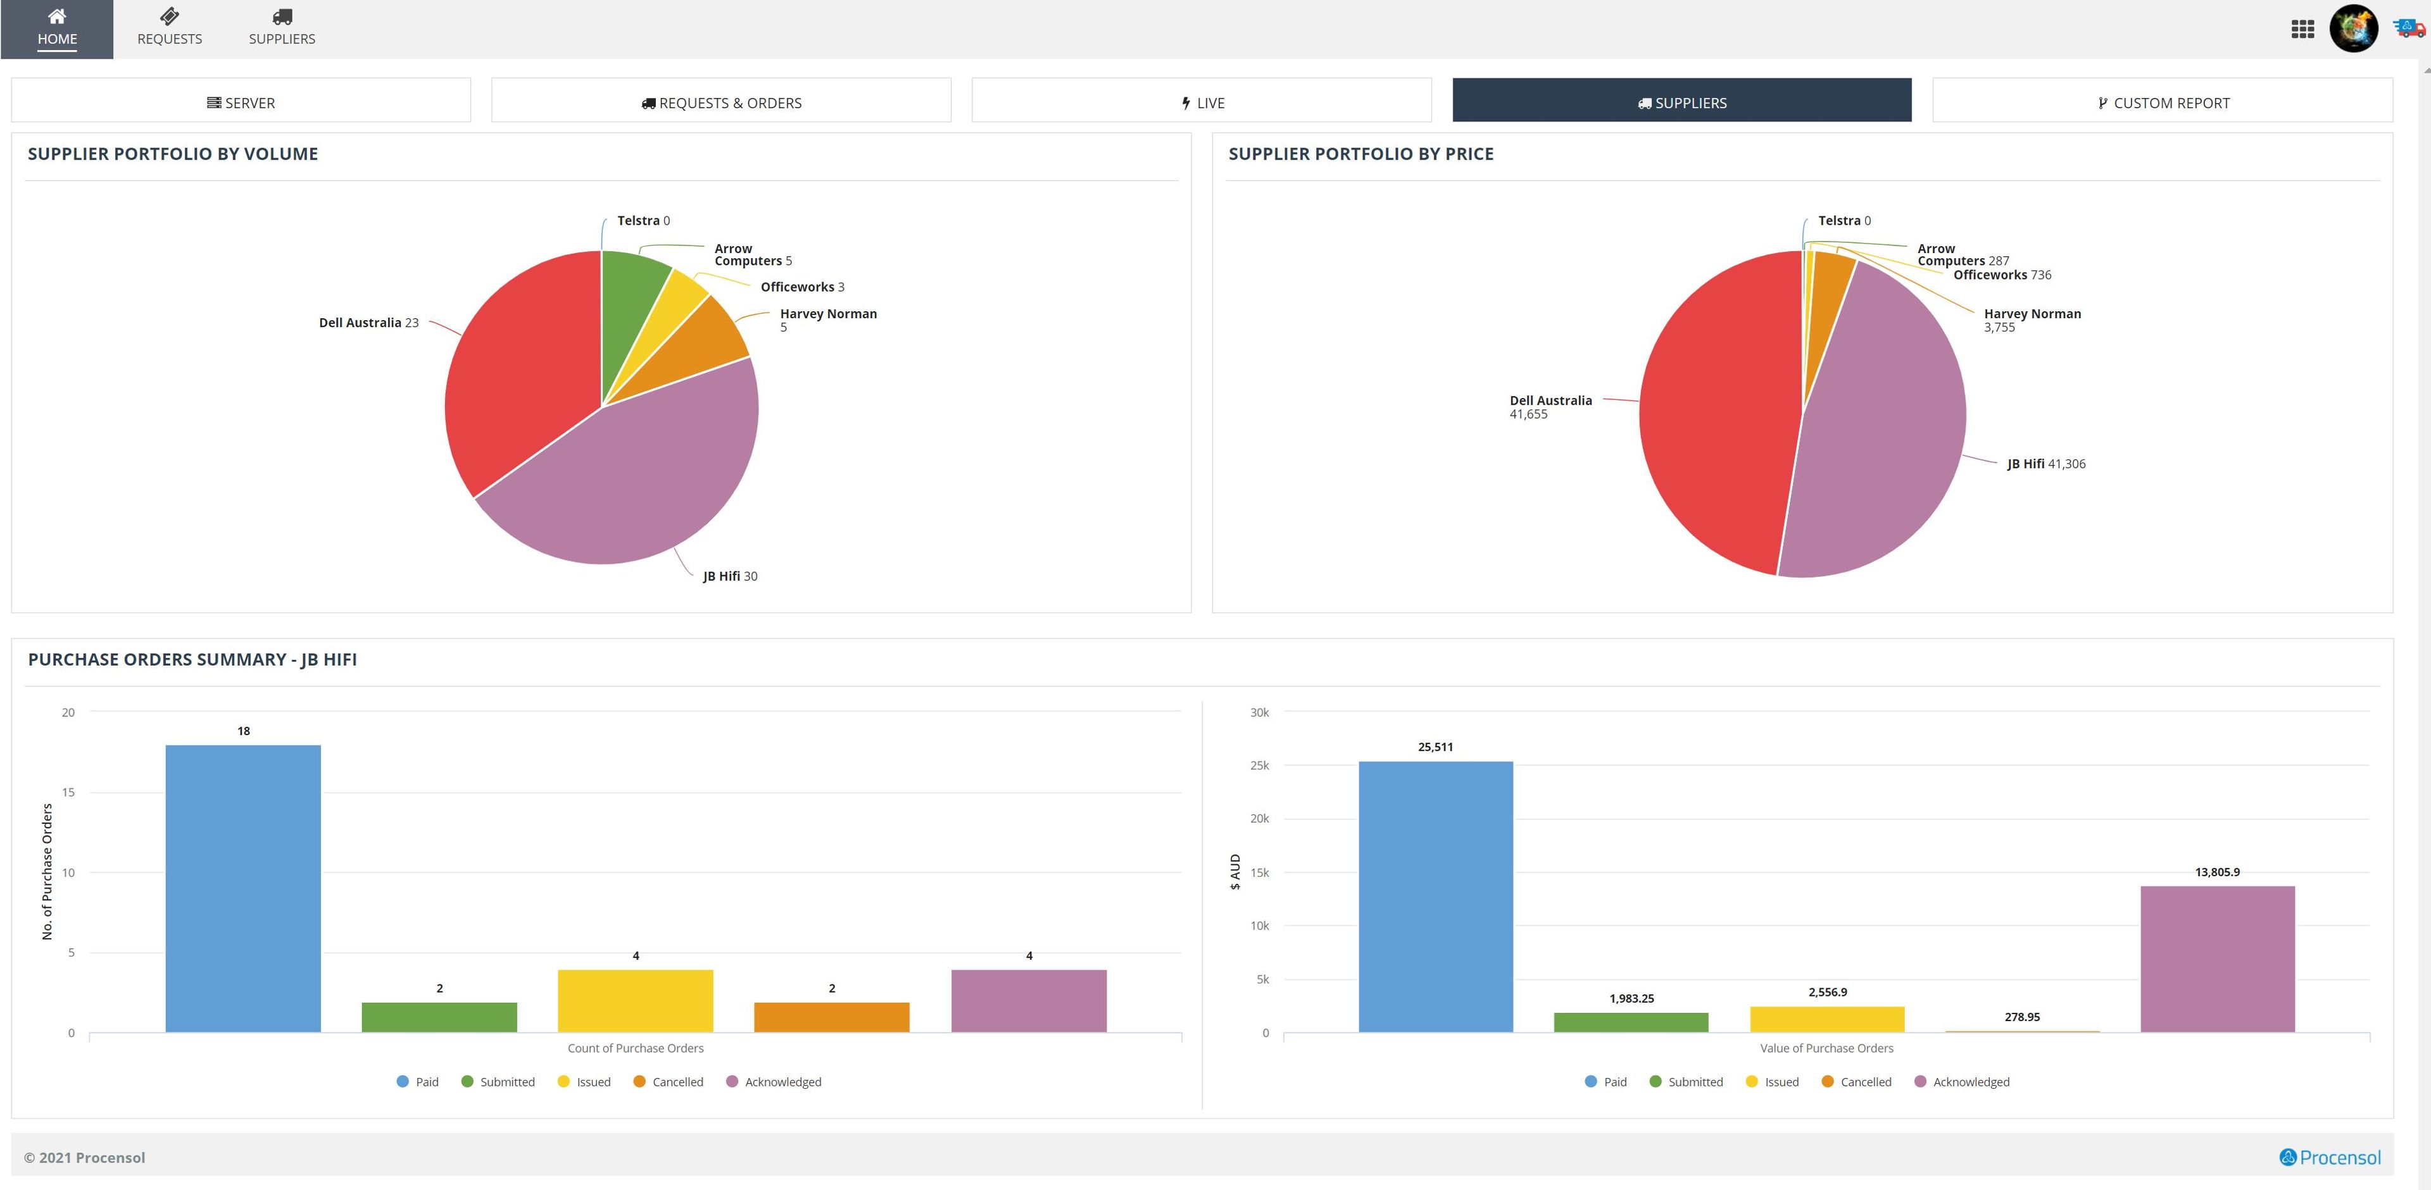
Task: Click the green Submitted bar labeled 2
Action: pyautogui.click(x=440, y=1017)
